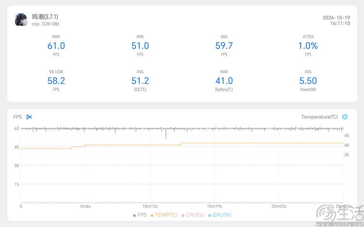This screenshot has width=364, height=227.
Task: Click the MAX 61.0 FPS stat
Action: [56, 45]
